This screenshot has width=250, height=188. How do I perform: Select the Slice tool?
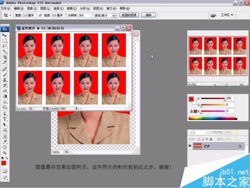tap(4, 62)
